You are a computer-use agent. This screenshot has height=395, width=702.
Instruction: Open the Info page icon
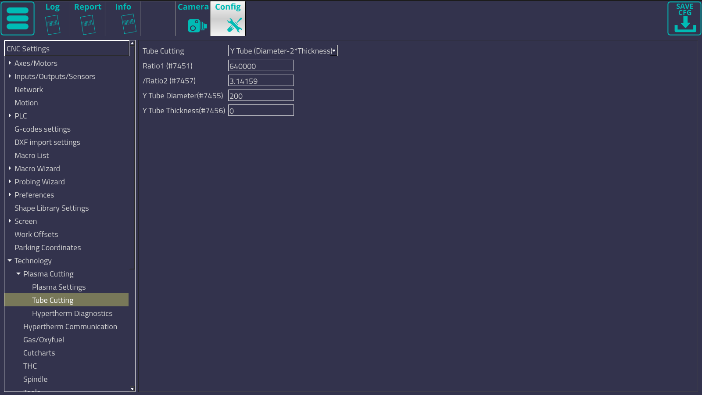click(x=128, y=24)
